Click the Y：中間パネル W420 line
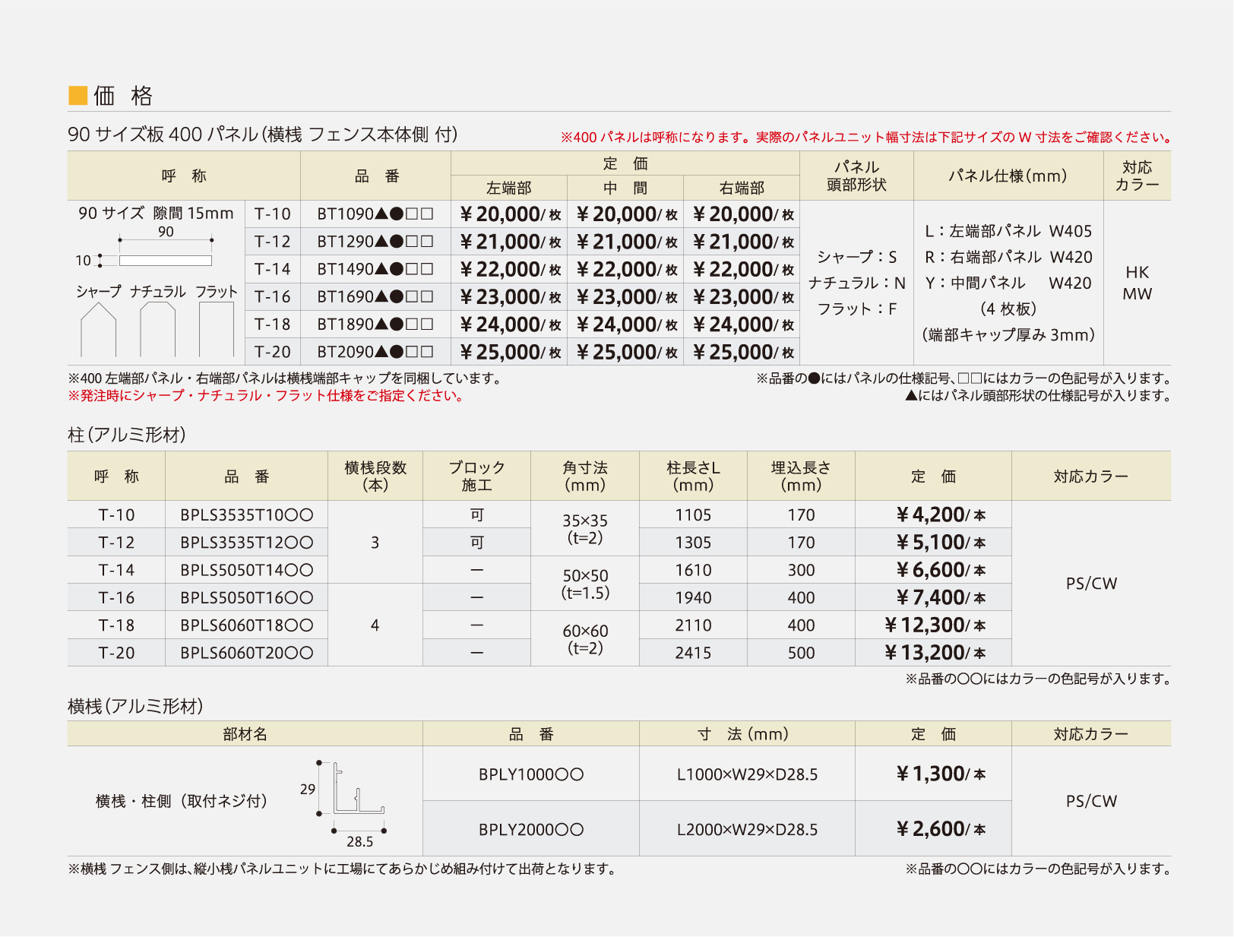This screenshot has width=1234, height=937. (x=1008, y=283)
